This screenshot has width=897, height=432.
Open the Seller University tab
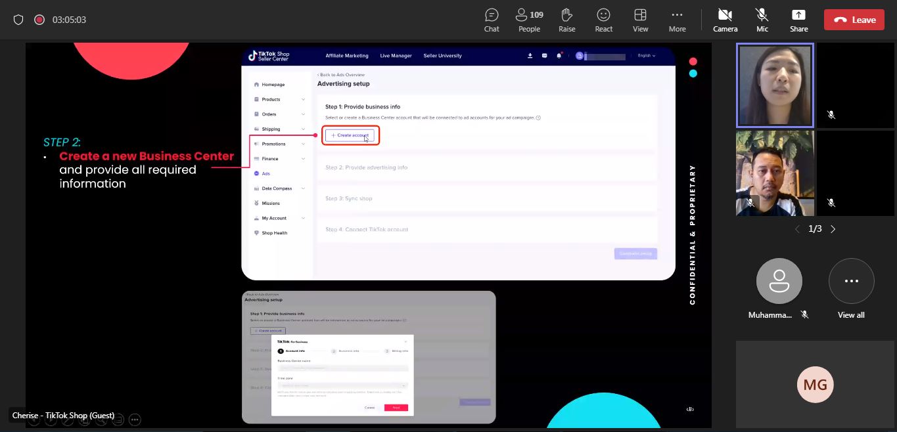[442, 56]
